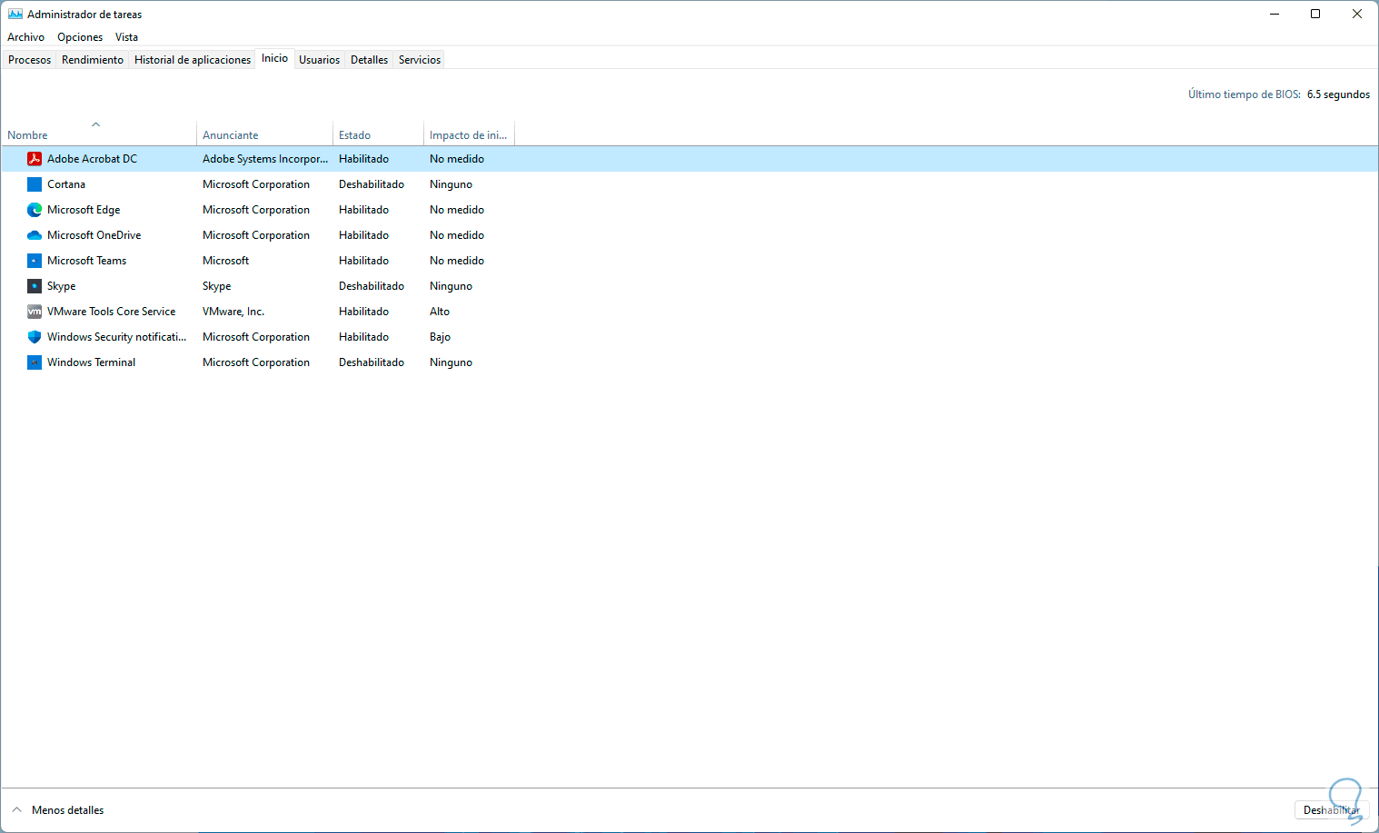Click Habilitado status for Microsoft OneDrive
The height and width of the screenshot is (833, 1379).
(364, 235)
